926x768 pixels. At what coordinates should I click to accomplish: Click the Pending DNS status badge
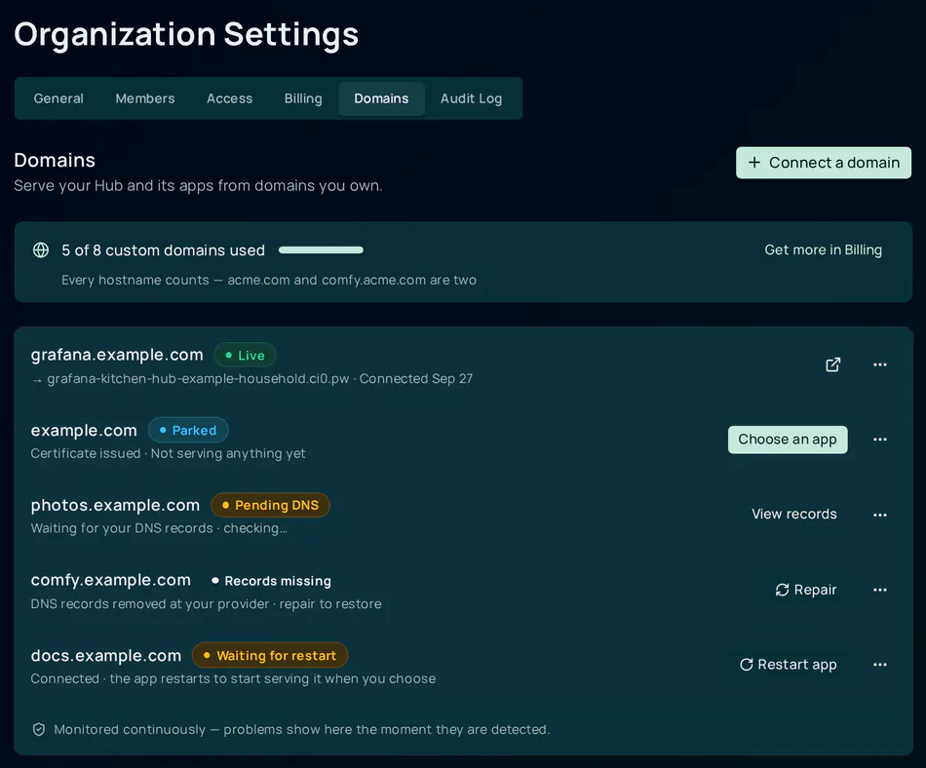point(270,505)
